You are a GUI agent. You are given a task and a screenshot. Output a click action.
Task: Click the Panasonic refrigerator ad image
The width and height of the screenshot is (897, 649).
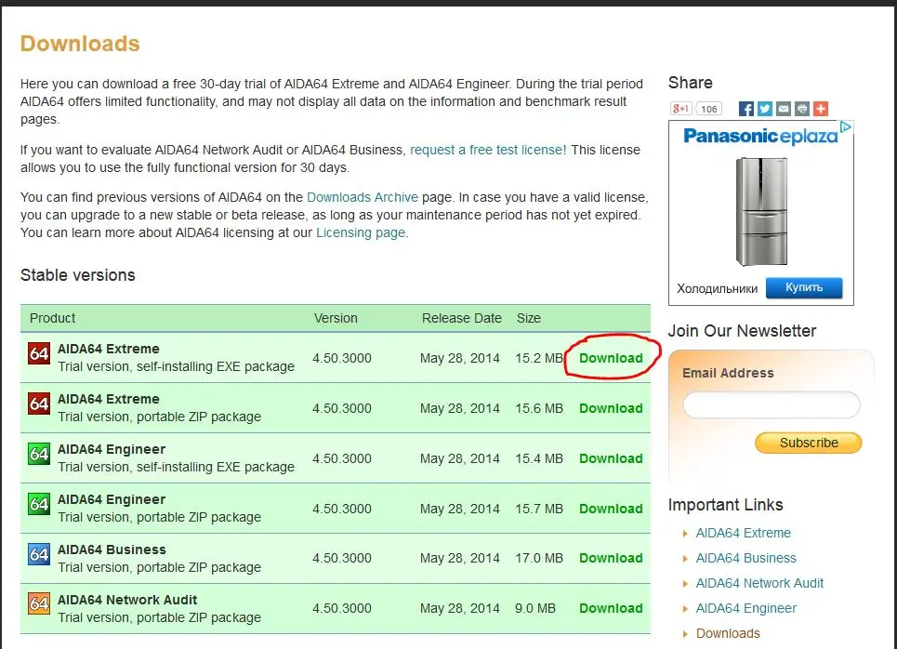(x=761, y=212)
